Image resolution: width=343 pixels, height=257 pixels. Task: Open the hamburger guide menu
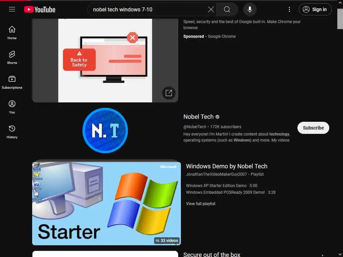tap(12, 9)
